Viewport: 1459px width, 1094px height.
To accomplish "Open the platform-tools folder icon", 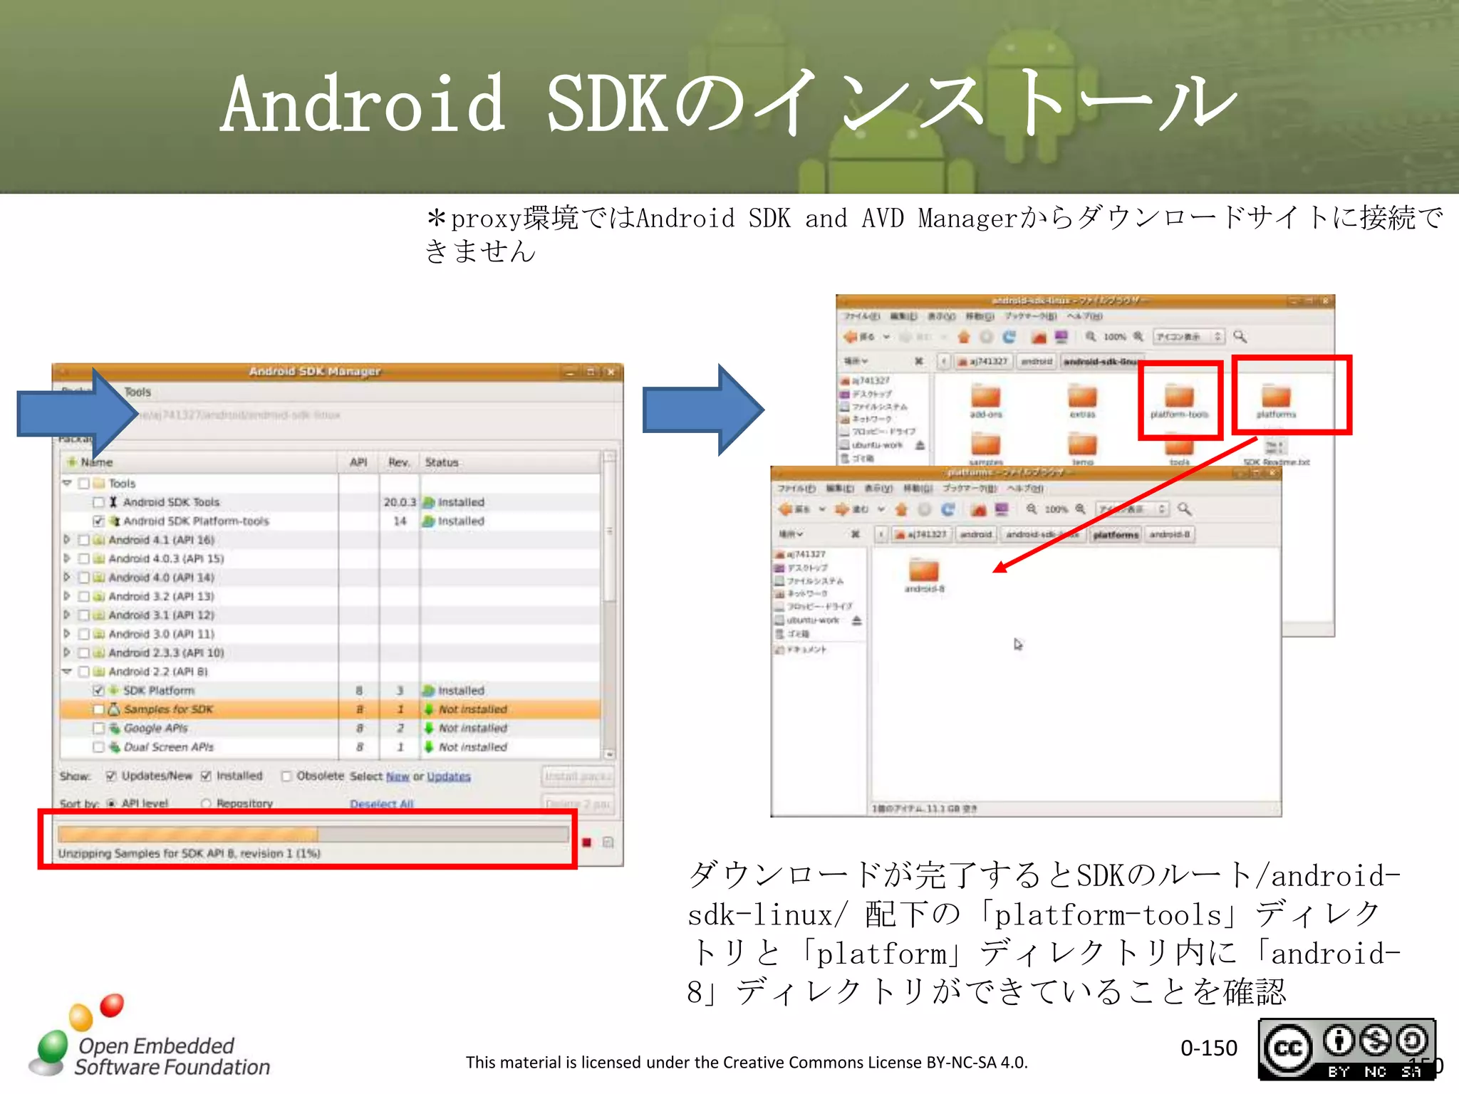I will point(1179,396).
